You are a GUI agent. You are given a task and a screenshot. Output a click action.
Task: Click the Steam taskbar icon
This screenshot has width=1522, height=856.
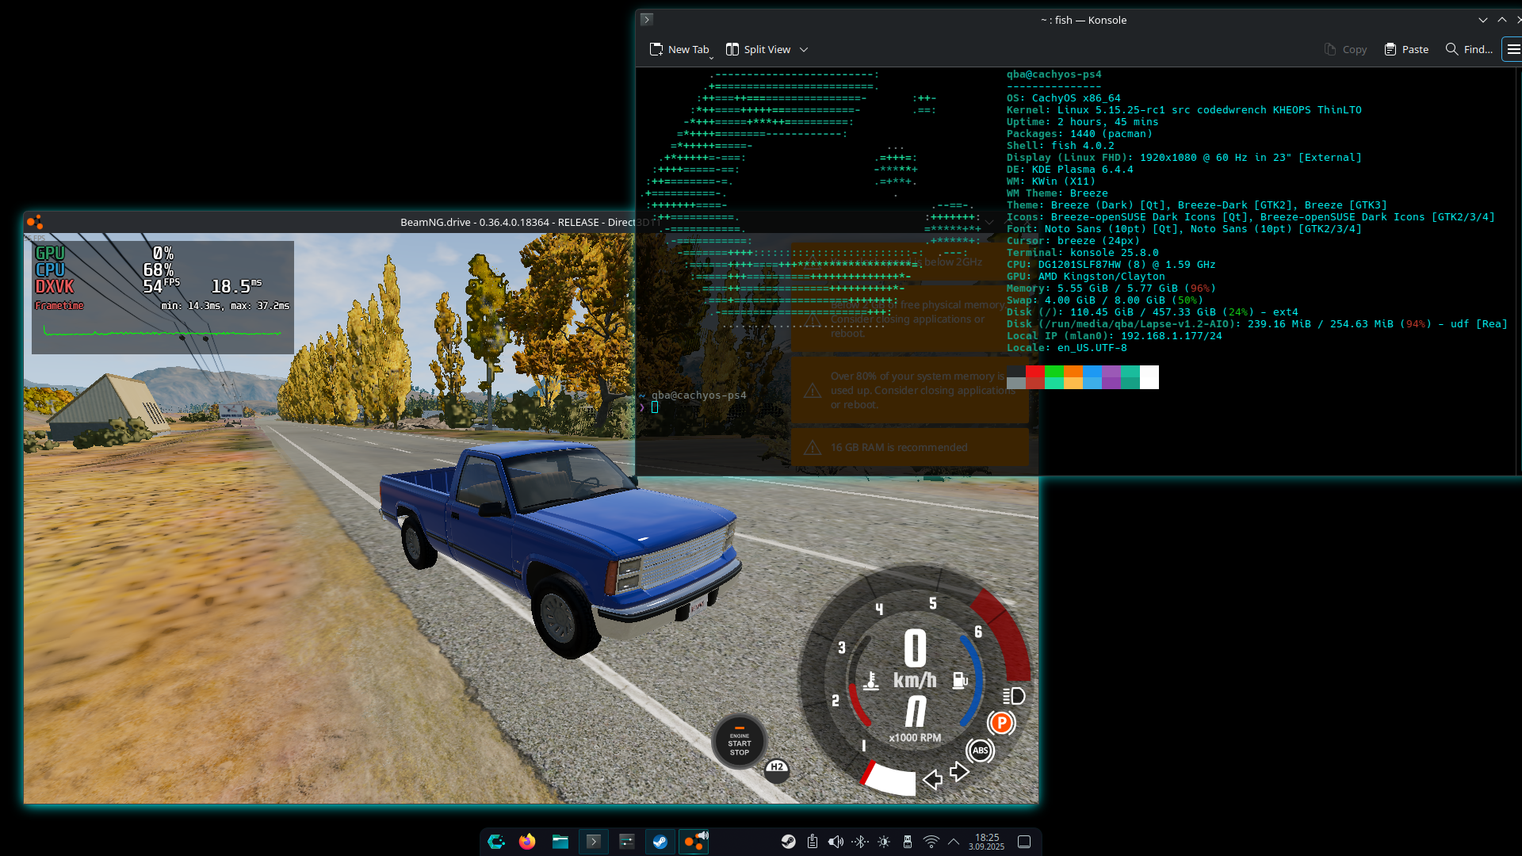[x=660, y=842]
